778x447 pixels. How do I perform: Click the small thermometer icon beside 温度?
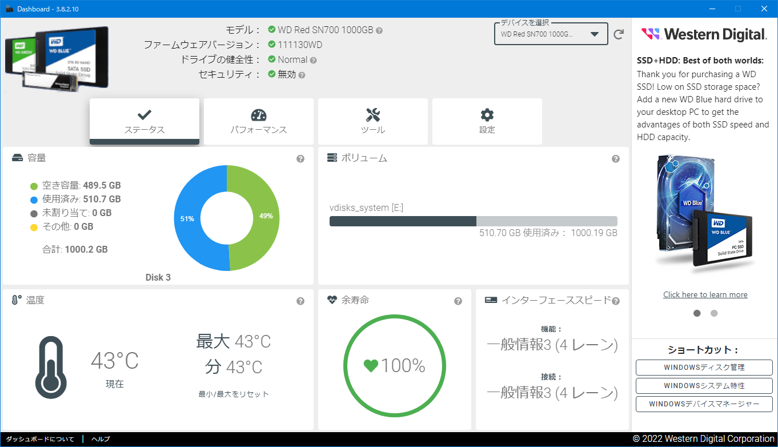(17, 300)
